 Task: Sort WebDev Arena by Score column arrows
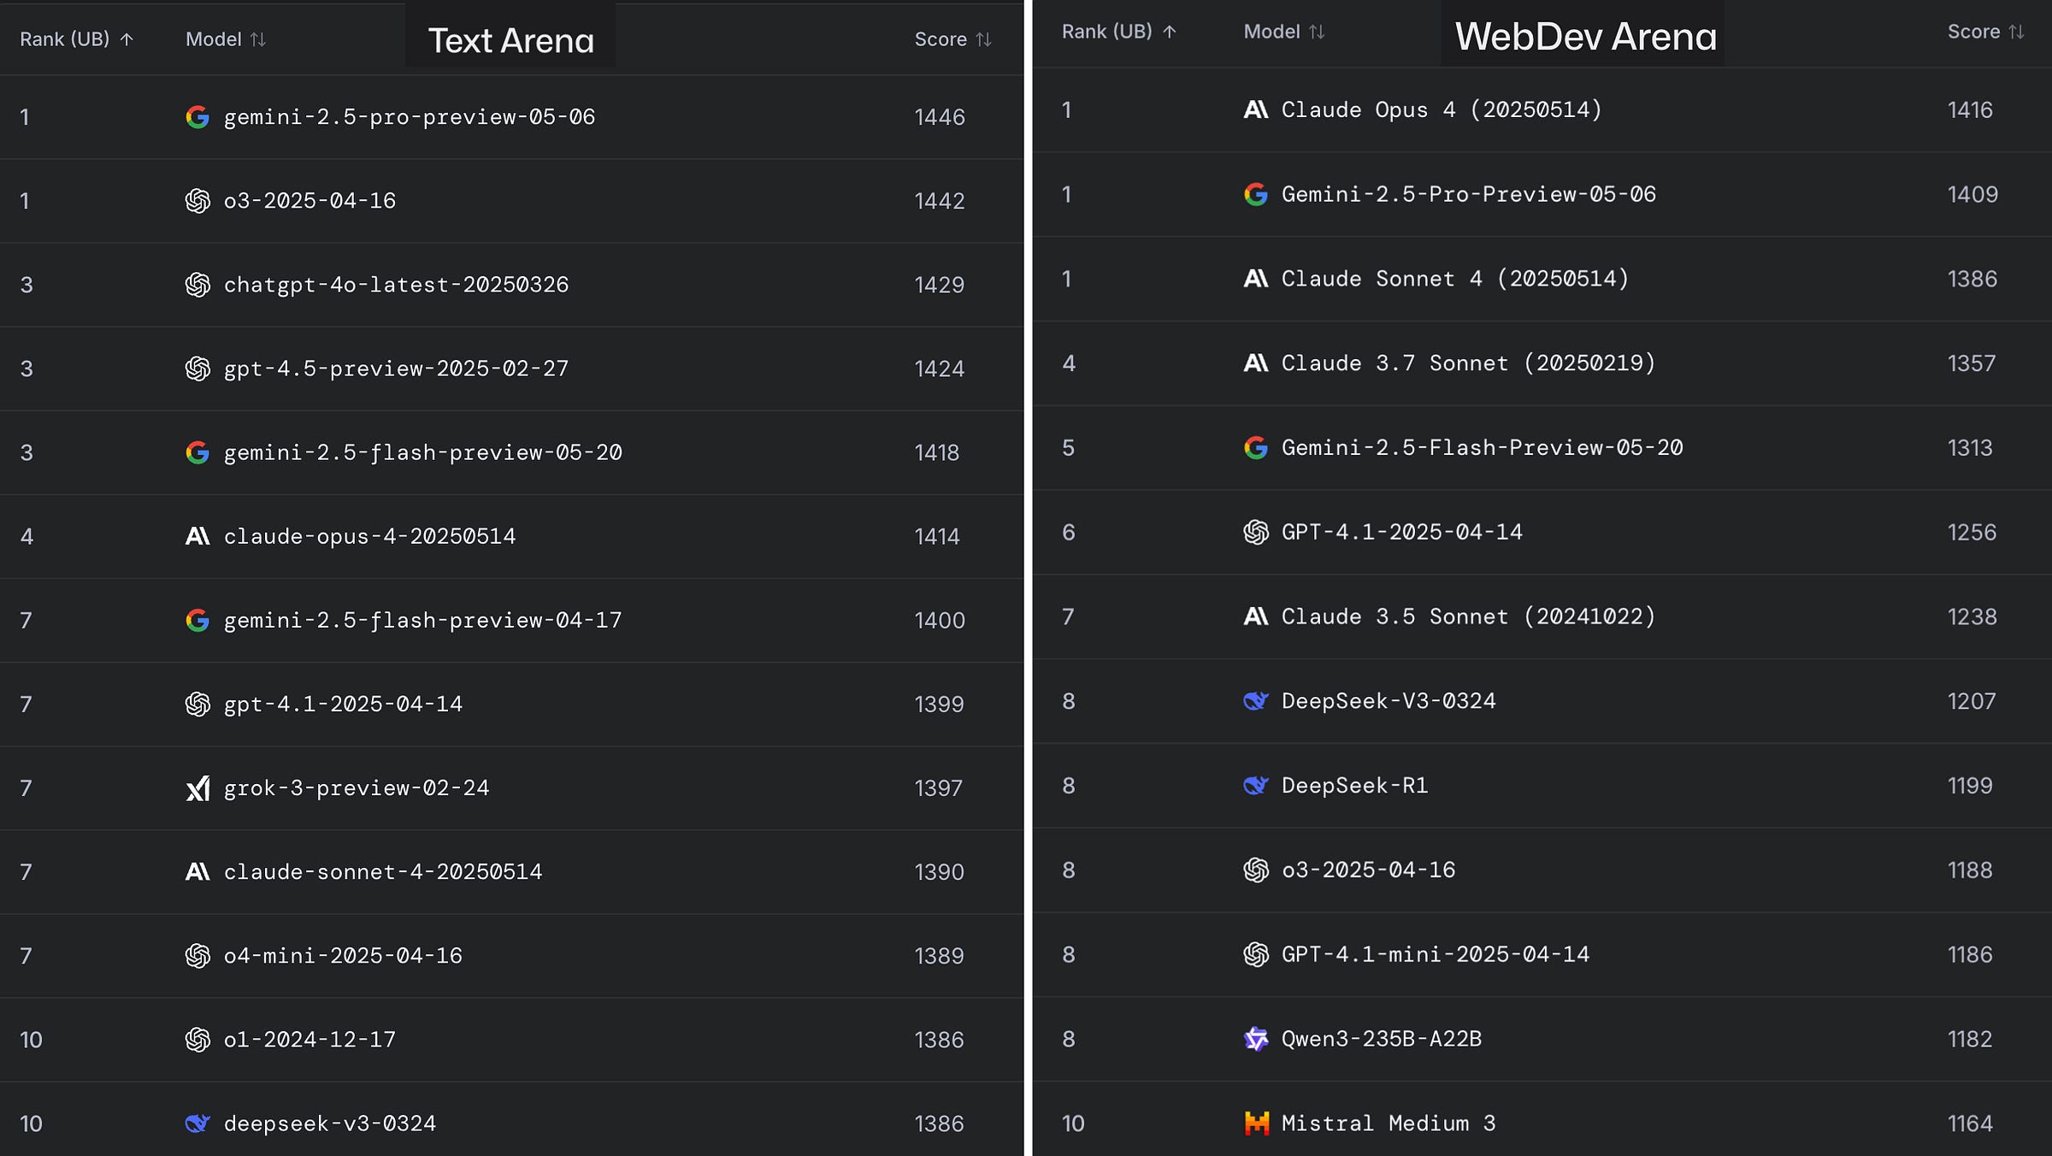click(x=2016, y=32)
